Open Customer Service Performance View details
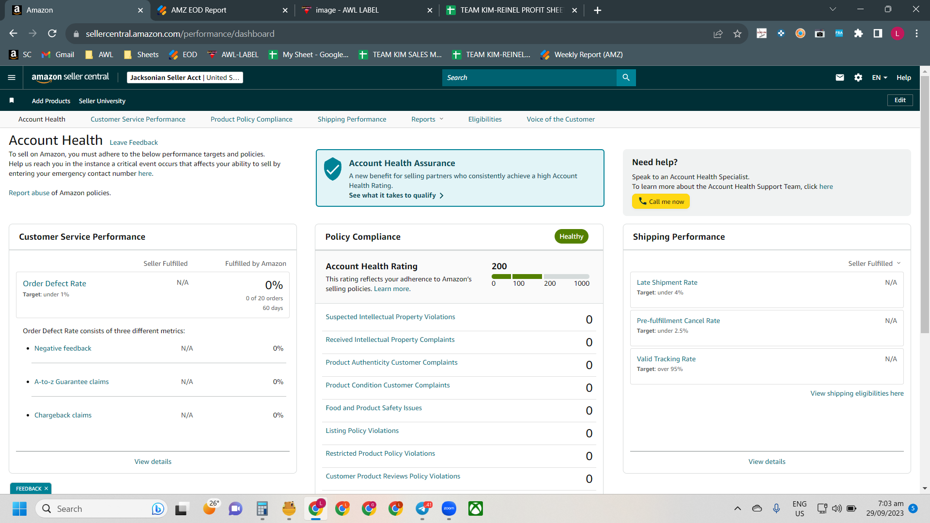 pyautogui.click(x=153, y=461)
